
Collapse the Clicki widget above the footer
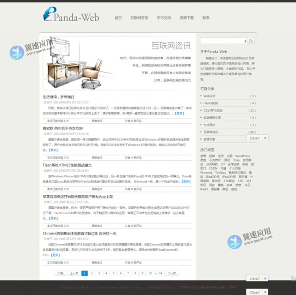point(265,278)
